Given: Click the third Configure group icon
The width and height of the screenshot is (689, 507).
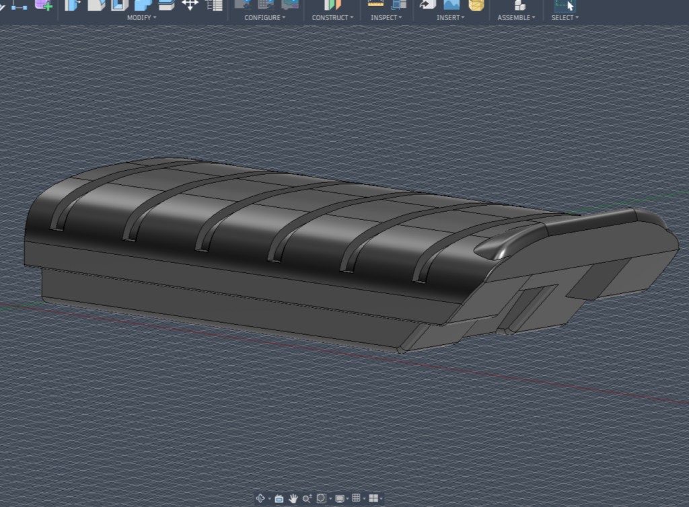Looking at the screenshot, I should 290,5.
